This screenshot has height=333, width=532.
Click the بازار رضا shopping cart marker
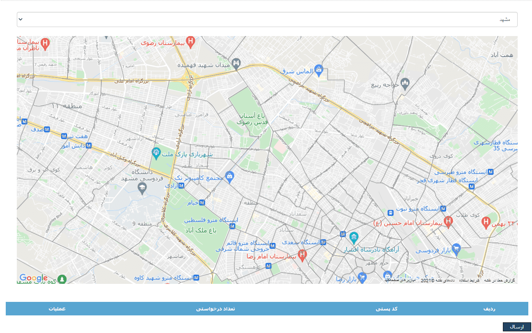tap(362, 278)
